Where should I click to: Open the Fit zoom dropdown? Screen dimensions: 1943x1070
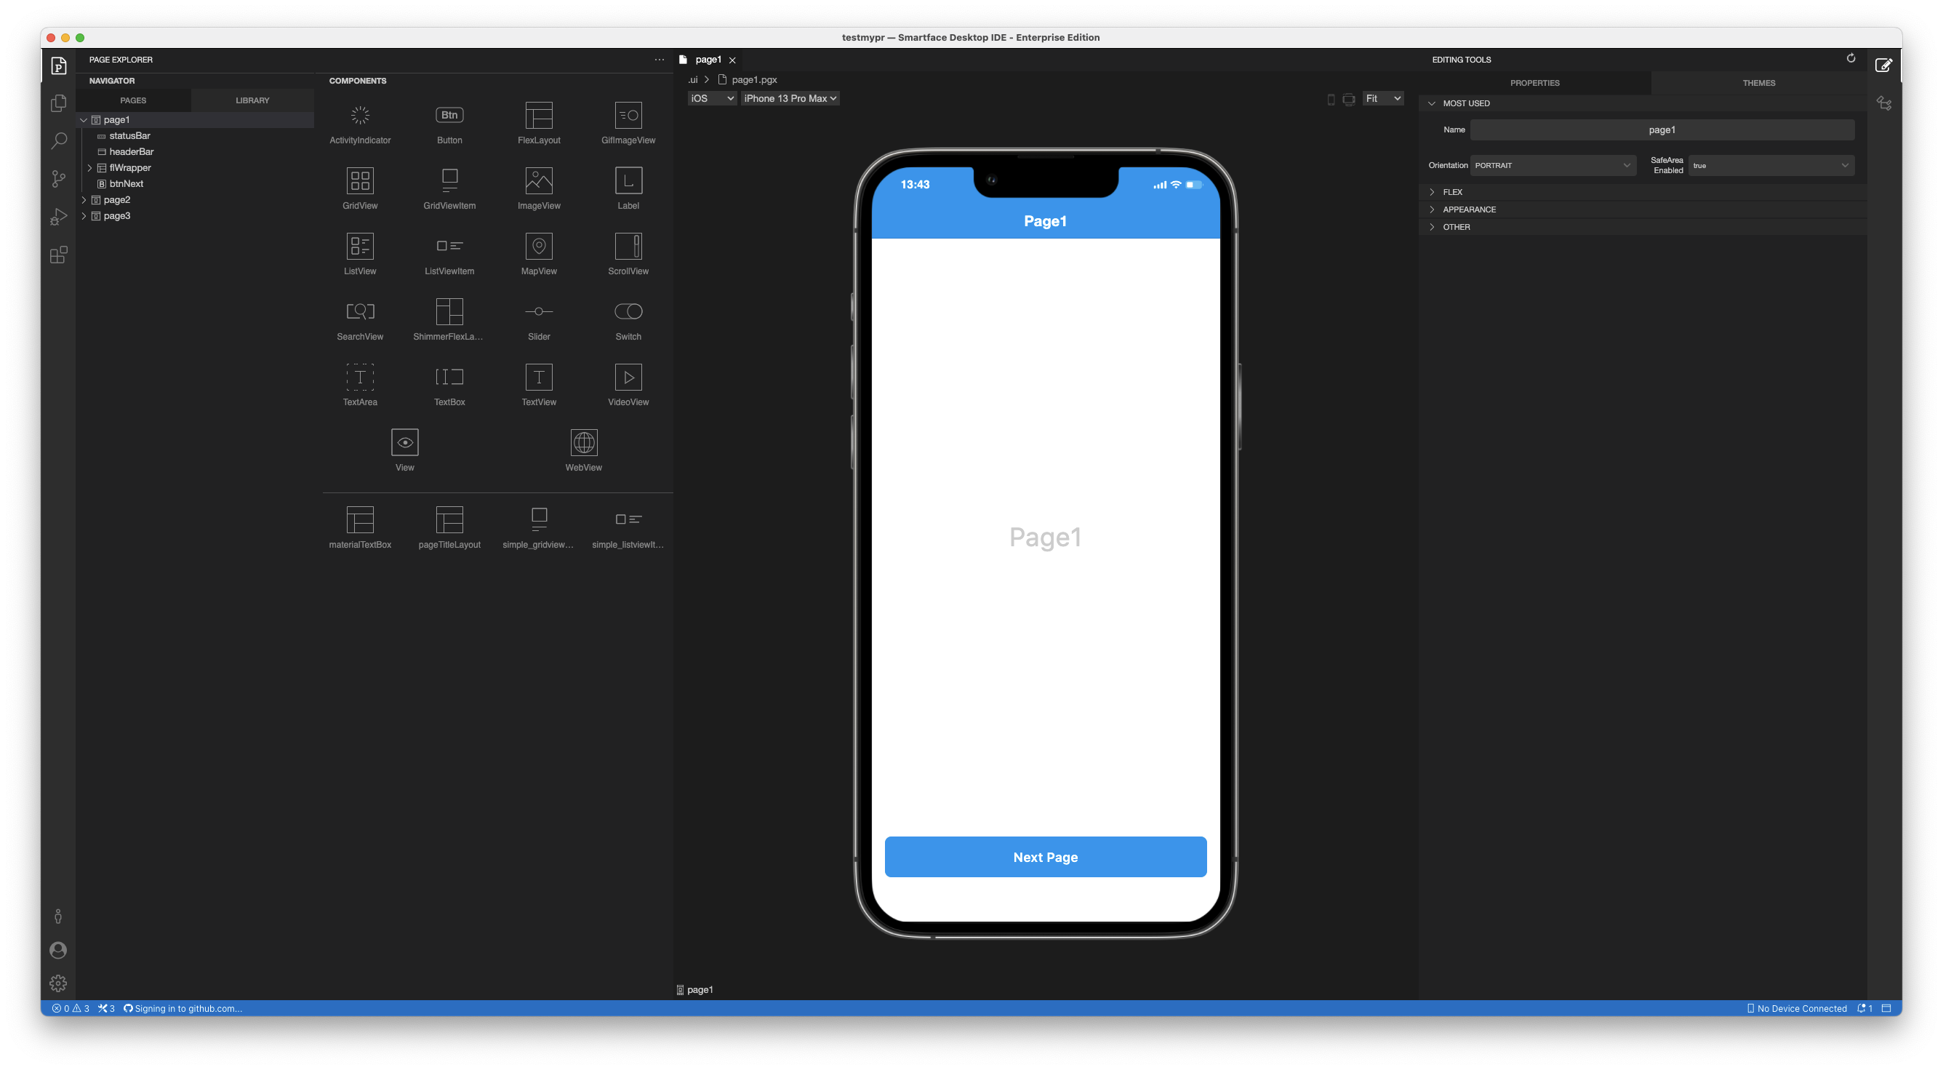(1382, 98)
